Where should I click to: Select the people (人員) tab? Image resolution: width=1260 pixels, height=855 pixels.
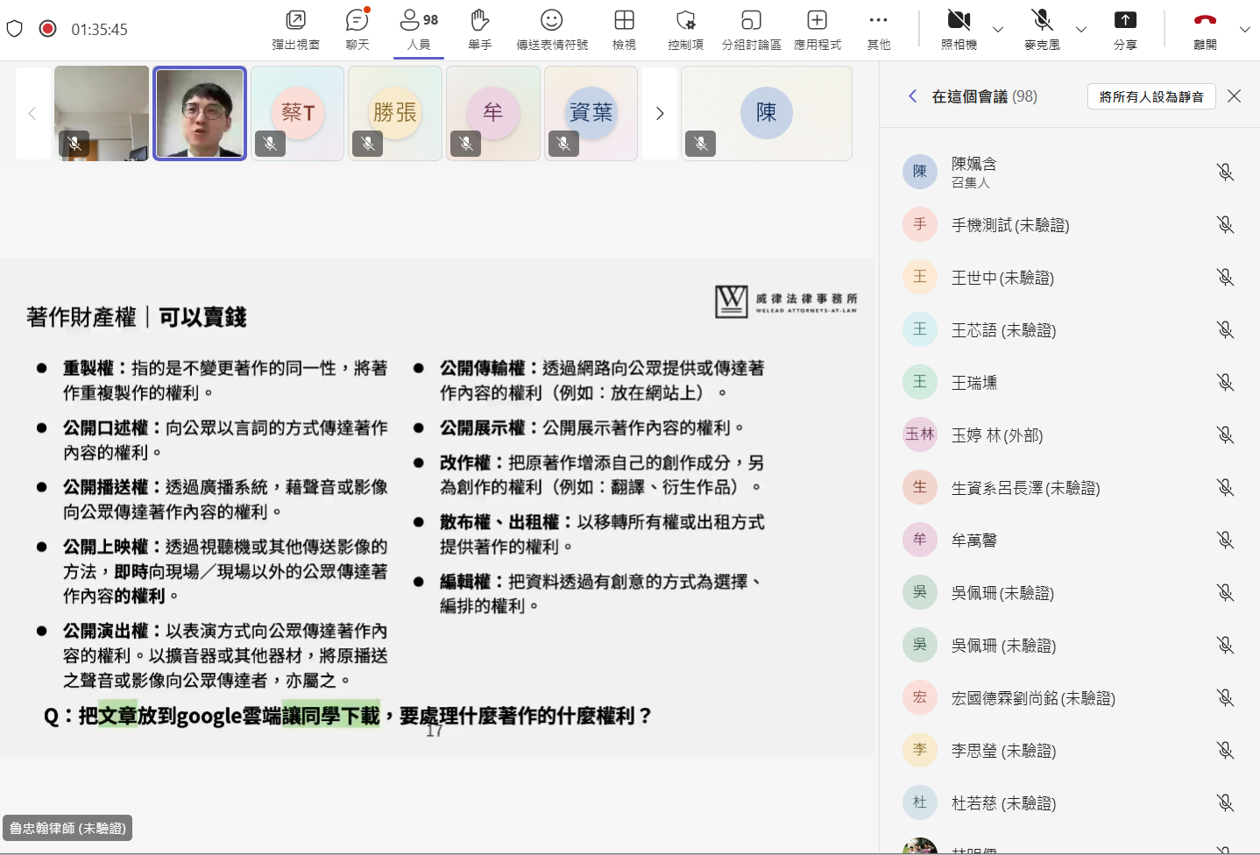419,29
